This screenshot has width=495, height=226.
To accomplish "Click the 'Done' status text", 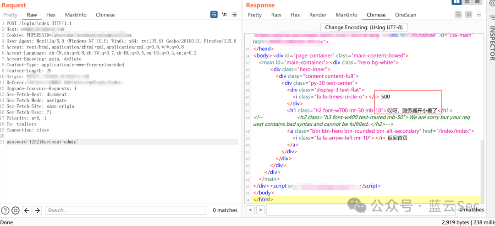I will tap(6, 222).
